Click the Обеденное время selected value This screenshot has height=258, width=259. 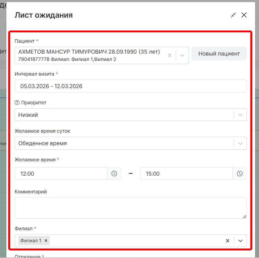click(42, 143)
